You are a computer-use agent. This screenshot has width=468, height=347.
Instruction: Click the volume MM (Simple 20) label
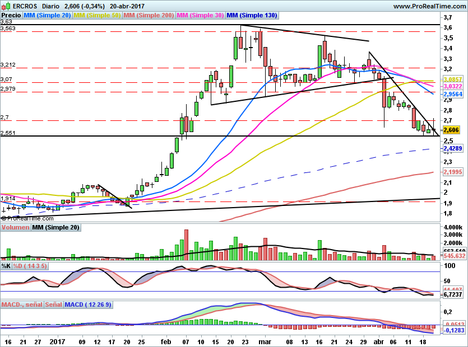click(55, 228)
